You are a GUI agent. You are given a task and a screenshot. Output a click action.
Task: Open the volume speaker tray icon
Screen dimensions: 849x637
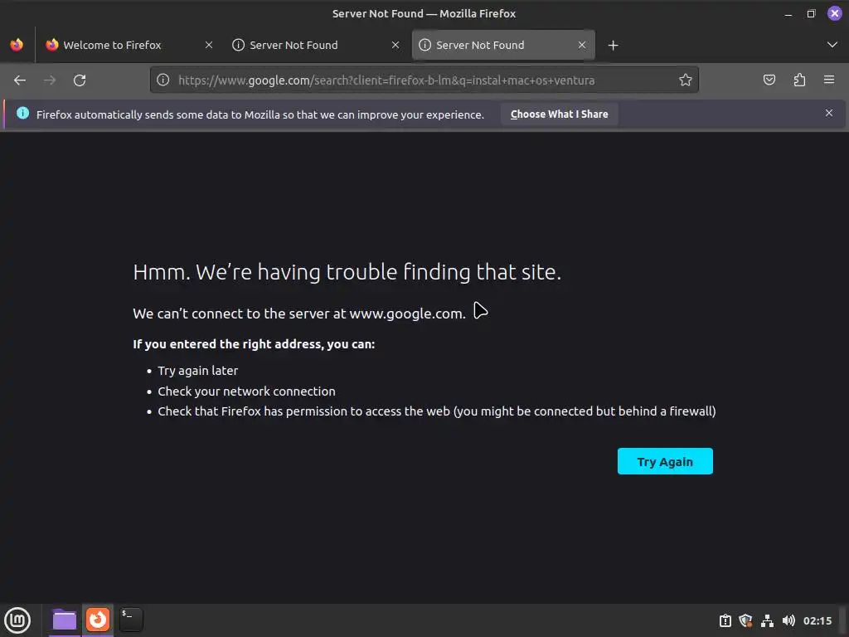tap(788, 620)
